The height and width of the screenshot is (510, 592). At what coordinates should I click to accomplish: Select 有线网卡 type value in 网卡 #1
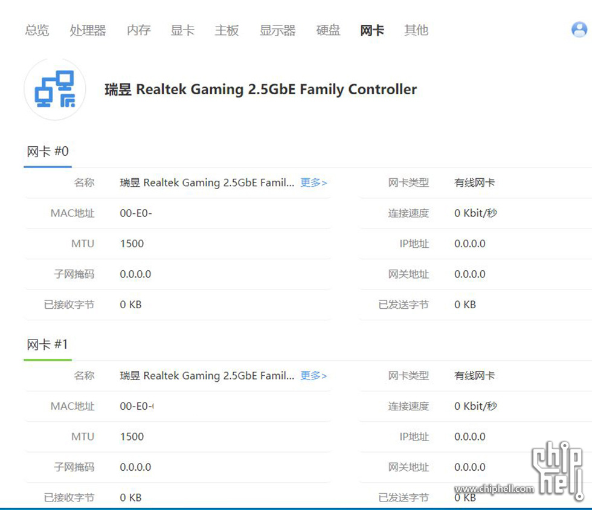(x=475, y=376)
